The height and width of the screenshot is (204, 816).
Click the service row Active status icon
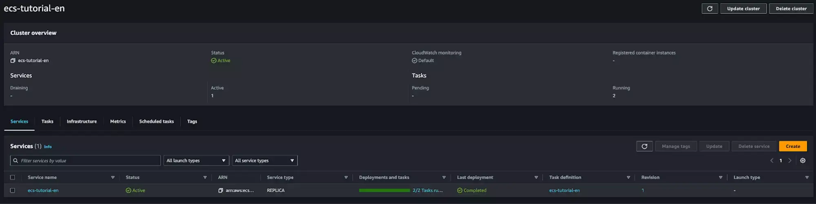point(128,191)
